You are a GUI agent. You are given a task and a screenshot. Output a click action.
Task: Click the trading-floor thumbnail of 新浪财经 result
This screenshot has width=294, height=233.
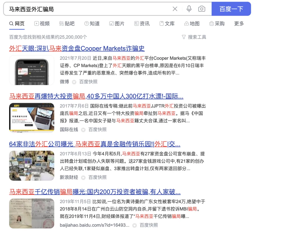[32, 166]
